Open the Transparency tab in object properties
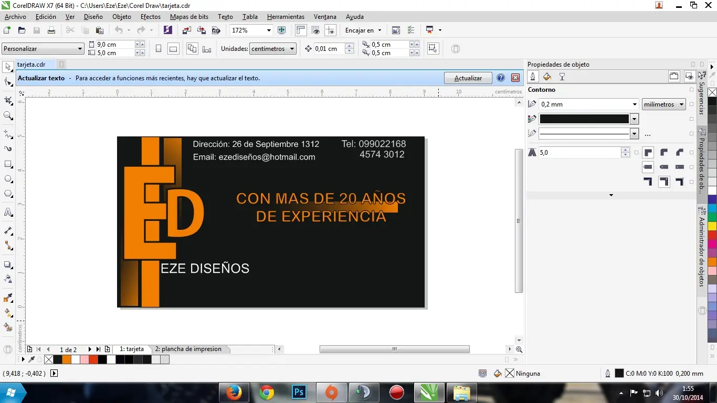The height and width of the screenshot is (403, 717). (562, 77)
